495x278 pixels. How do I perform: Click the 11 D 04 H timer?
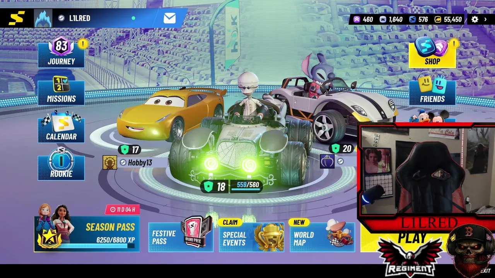tap(123, 209)
